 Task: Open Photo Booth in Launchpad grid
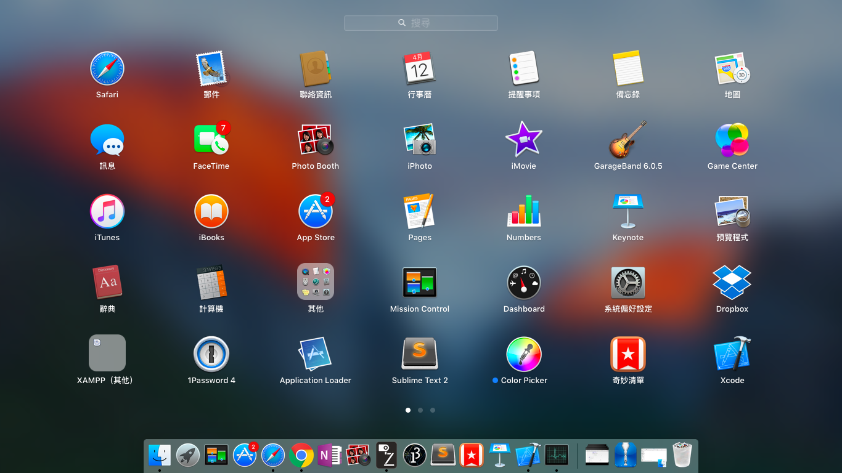coord(316,140)
